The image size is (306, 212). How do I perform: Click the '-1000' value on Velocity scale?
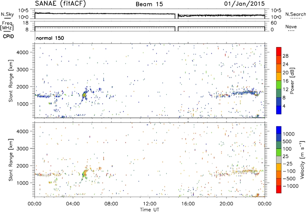click(291, 186)
